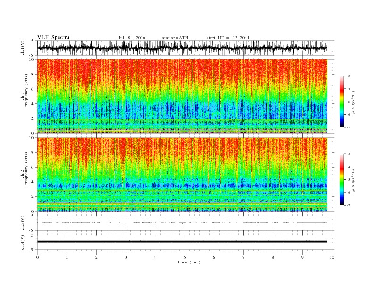374x289 pixels.
Task: Select the log(PSD) label beside the ch.2 color bar
Action: [x=354, y=181]
